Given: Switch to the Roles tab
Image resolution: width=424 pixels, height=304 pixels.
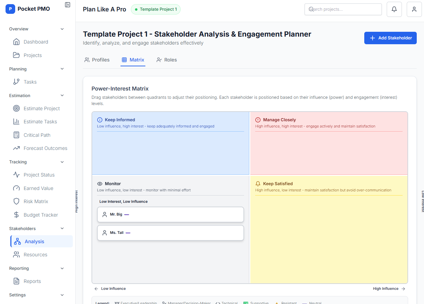Looking at the screenshot, I should click(x=166, y=59).
